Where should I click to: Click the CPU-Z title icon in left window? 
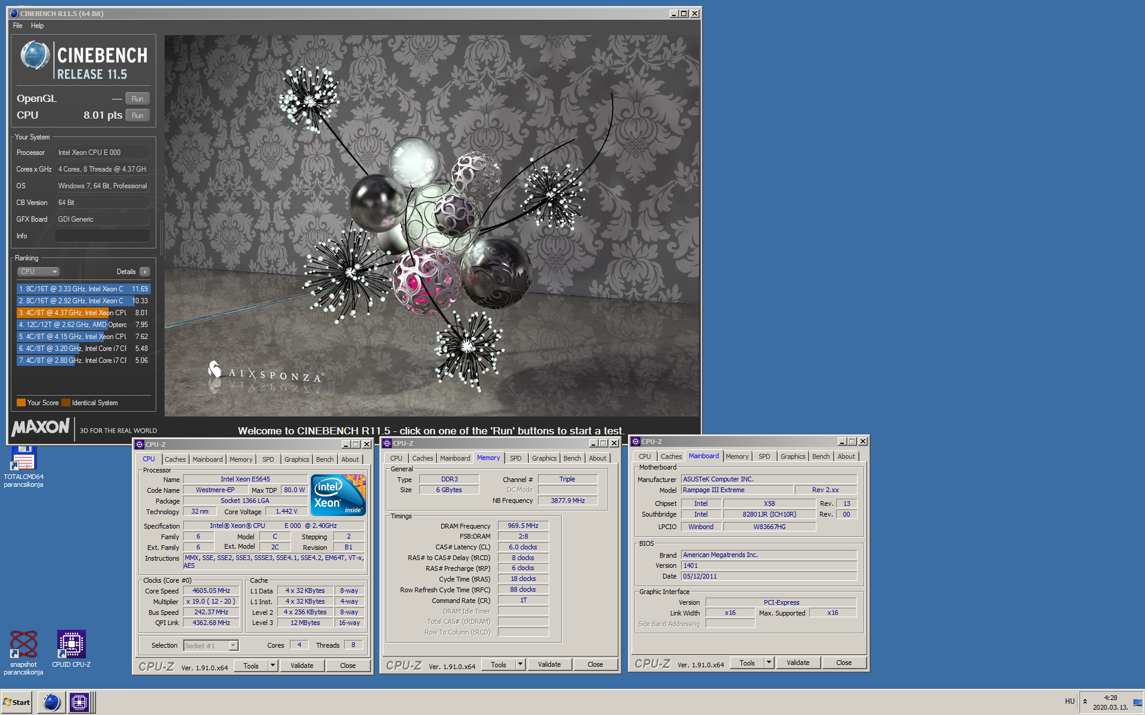tap(140, 444)
